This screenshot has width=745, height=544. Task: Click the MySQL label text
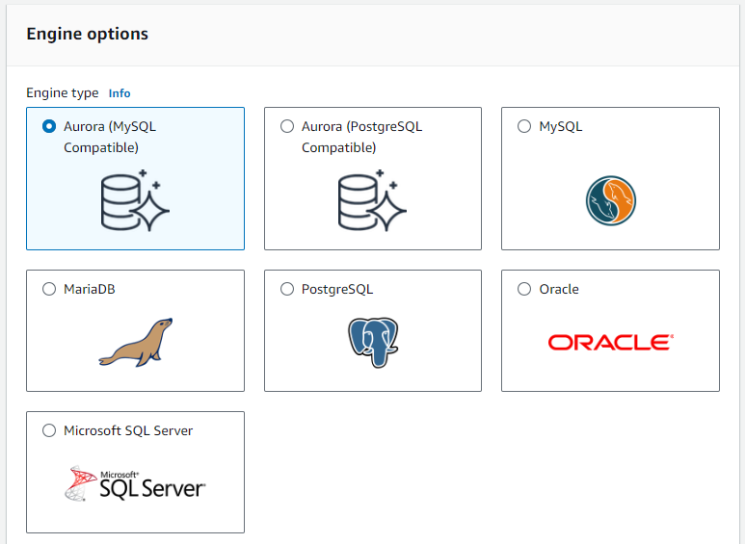pos(561,127)
